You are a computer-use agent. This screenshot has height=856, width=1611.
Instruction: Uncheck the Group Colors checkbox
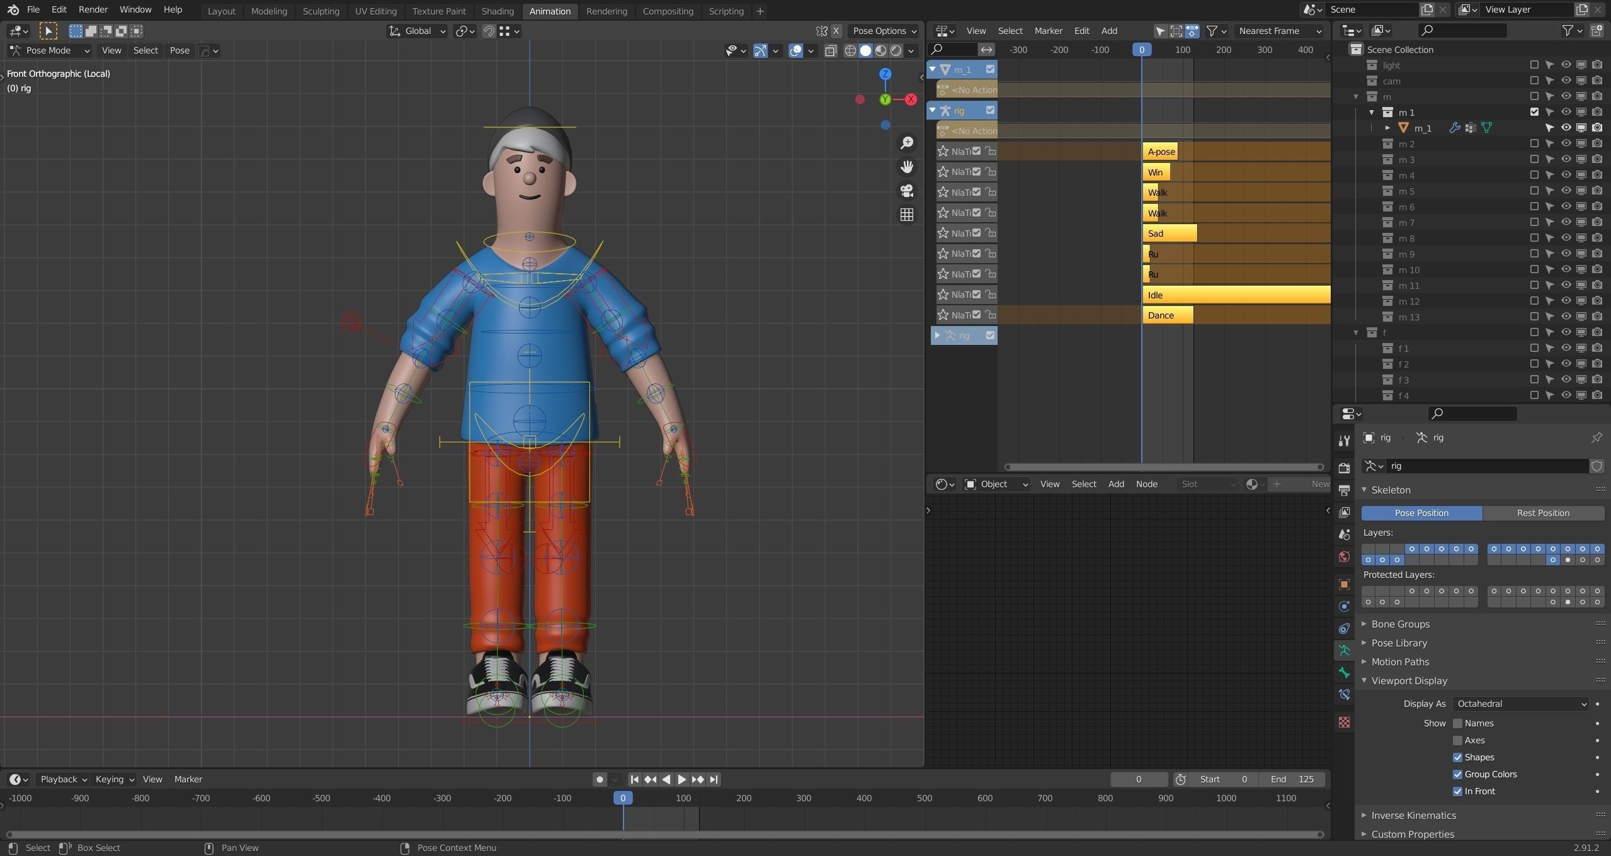click(1457, 774)
